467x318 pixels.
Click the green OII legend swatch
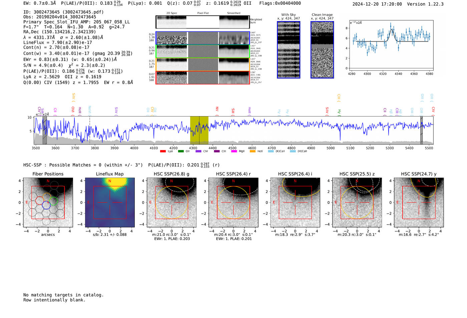click(x=181, y=151)
